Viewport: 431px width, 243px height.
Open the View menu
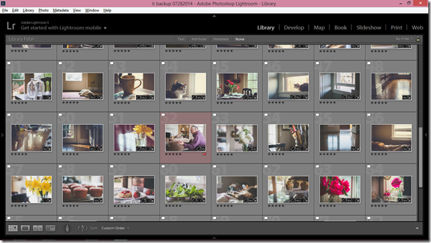pos(77,11)
